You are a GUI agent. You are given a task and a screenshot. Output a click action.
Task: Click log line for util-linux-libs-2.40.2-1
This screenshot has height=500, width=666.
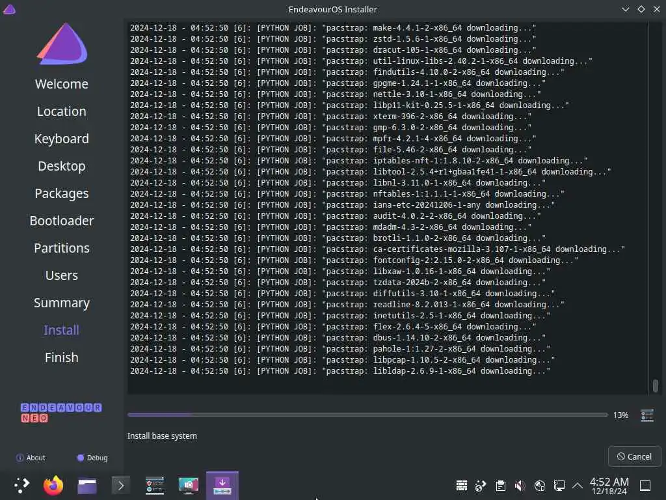pyautogui.click(x=361, y=61)
